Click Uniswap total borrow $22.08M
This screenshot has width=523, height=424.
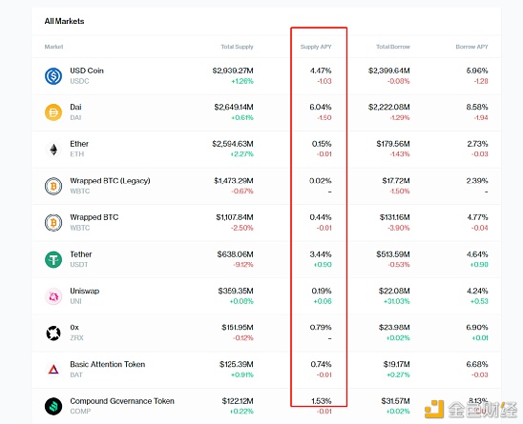pyautogui.click(x=394, y=292)
